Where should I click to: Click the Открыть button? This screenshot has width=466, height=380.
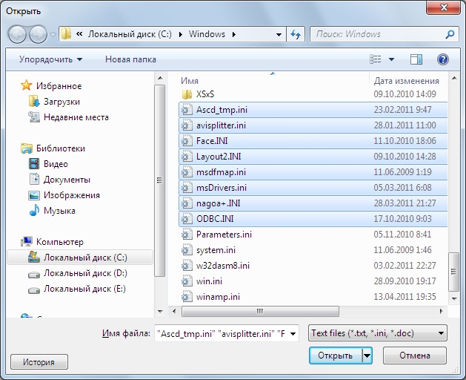coord(335,356)
